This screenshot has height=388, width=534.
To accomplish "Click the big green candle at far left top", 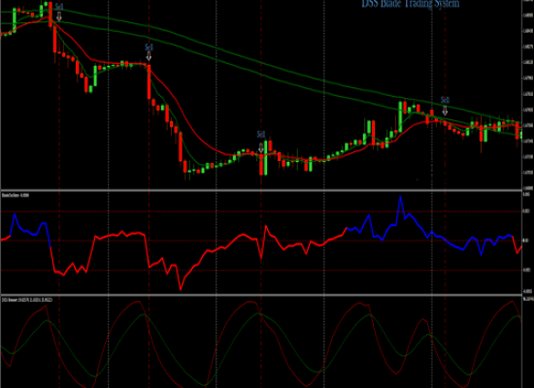I will pos(15,19).
